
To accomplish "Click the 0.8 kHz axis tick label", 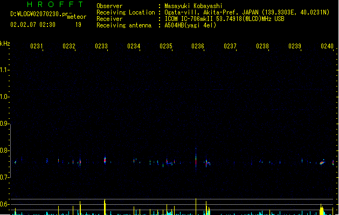I will [x=4, y=150].
